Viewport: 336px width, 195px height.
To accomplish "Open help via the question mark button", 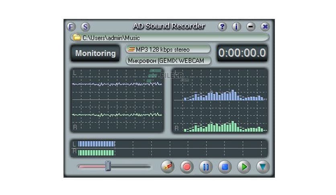I will tap(222, 27).
